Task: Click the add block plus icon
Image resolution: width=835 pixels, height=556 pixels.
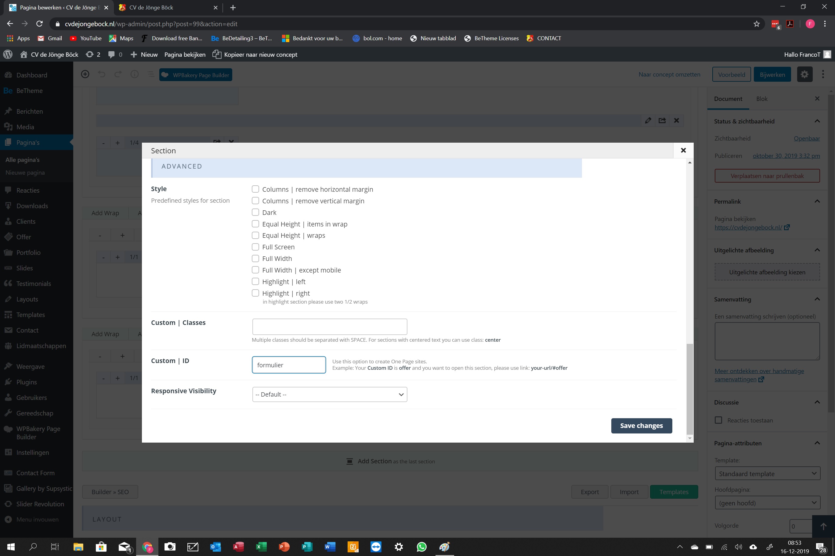Action: pos(85,74)
